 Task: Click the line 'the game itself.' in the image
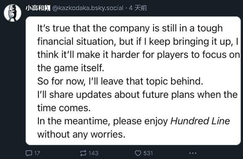[x=71, y=68]
